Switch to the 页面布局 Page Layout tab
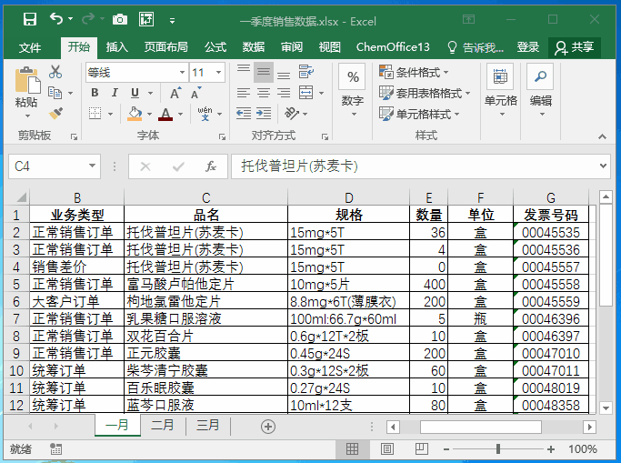This screenshot has height=463, width=621. [x=166, y=47]
